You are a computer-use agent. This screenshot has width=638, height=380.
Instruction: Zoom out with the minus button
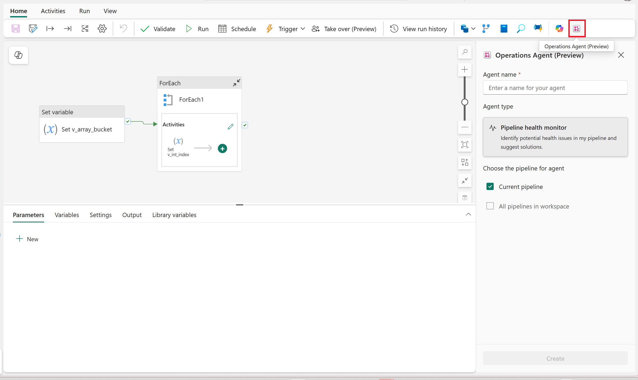(465, 127)
